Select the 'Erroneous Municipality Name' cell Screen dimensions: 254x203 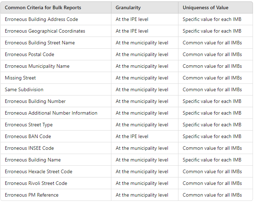(x=37, y=66)
